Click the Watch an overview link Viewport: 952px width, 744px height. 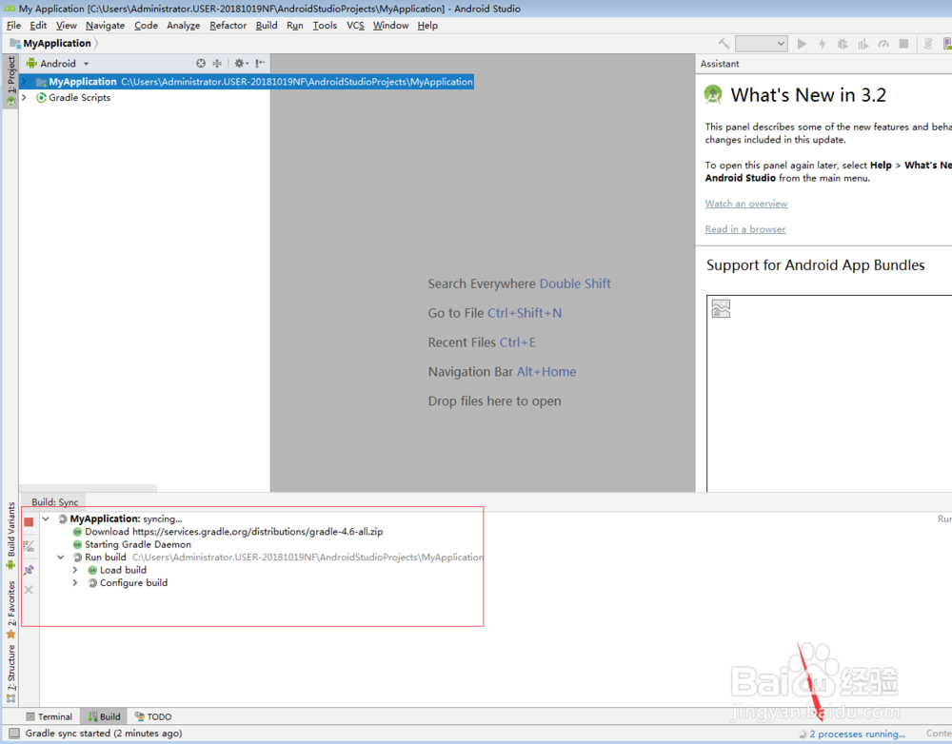pyautogui.click(x=745, y=203)
